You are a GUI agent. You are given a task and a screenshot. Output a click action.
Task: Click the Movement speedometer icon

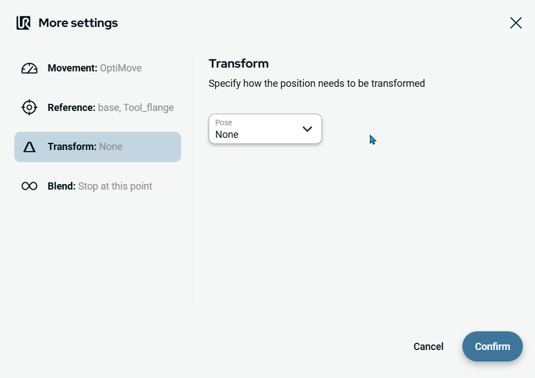coord(29,68)
